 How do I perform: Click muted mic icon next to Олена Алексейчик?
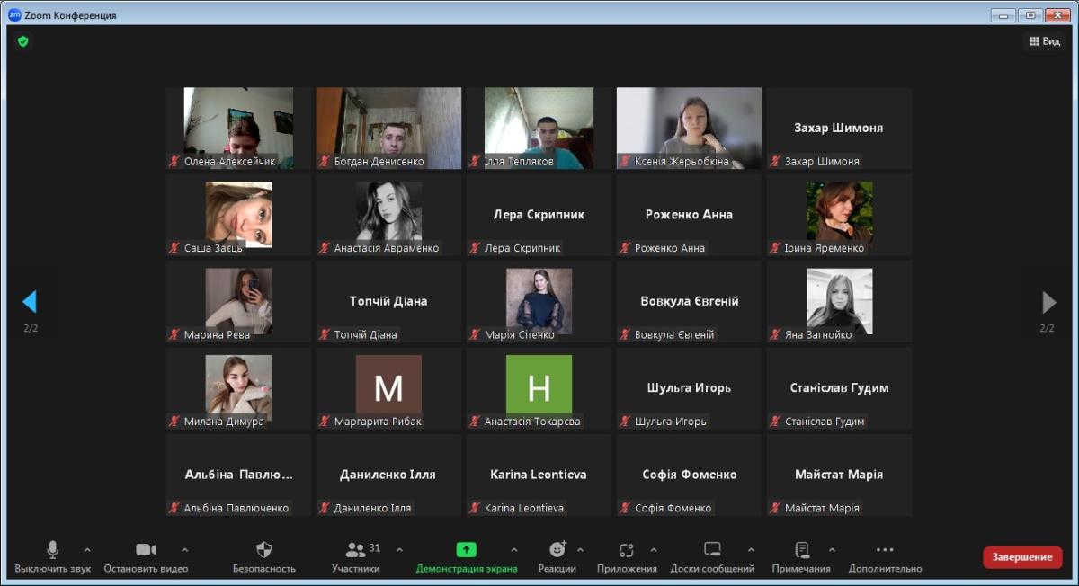point(174,162)
